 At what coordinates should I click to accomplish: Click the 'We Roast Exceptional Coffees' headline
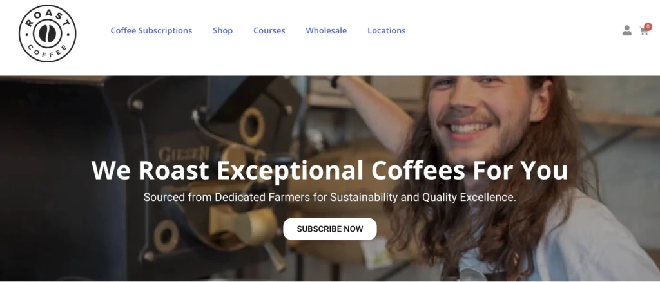[329, 171]
